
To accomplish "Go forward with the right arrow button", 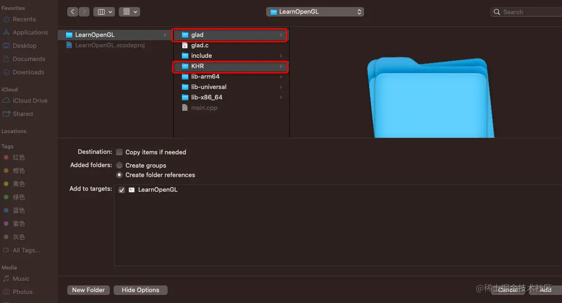I will tap(84, 12).
